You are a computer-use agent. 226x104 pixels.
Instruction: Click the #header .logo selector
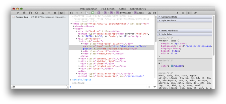(x=167, y=41)
